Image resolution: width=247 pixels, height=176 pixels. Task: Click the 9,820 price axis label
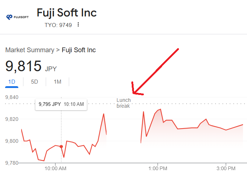click(12, 119)
